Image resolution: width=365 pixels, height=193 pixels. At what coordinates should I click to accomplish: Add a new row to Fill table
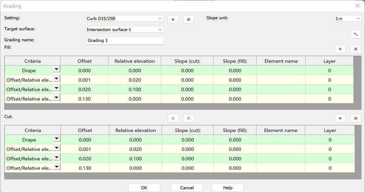(340, 49)
